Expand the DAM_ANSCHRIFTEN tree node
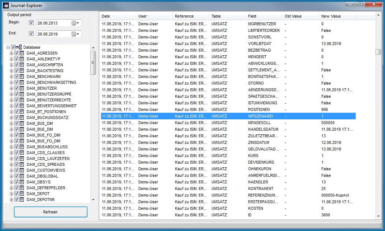This screenshot has width=385, height=231. [11, 65]
